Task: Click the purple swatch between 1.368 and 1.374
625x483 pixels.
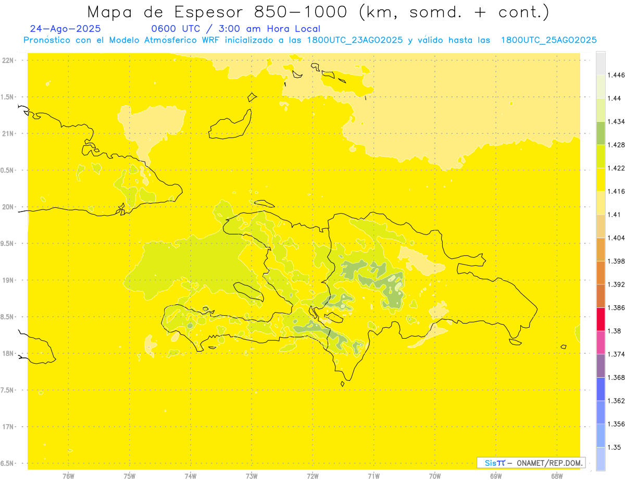Action: pos(601,366)
